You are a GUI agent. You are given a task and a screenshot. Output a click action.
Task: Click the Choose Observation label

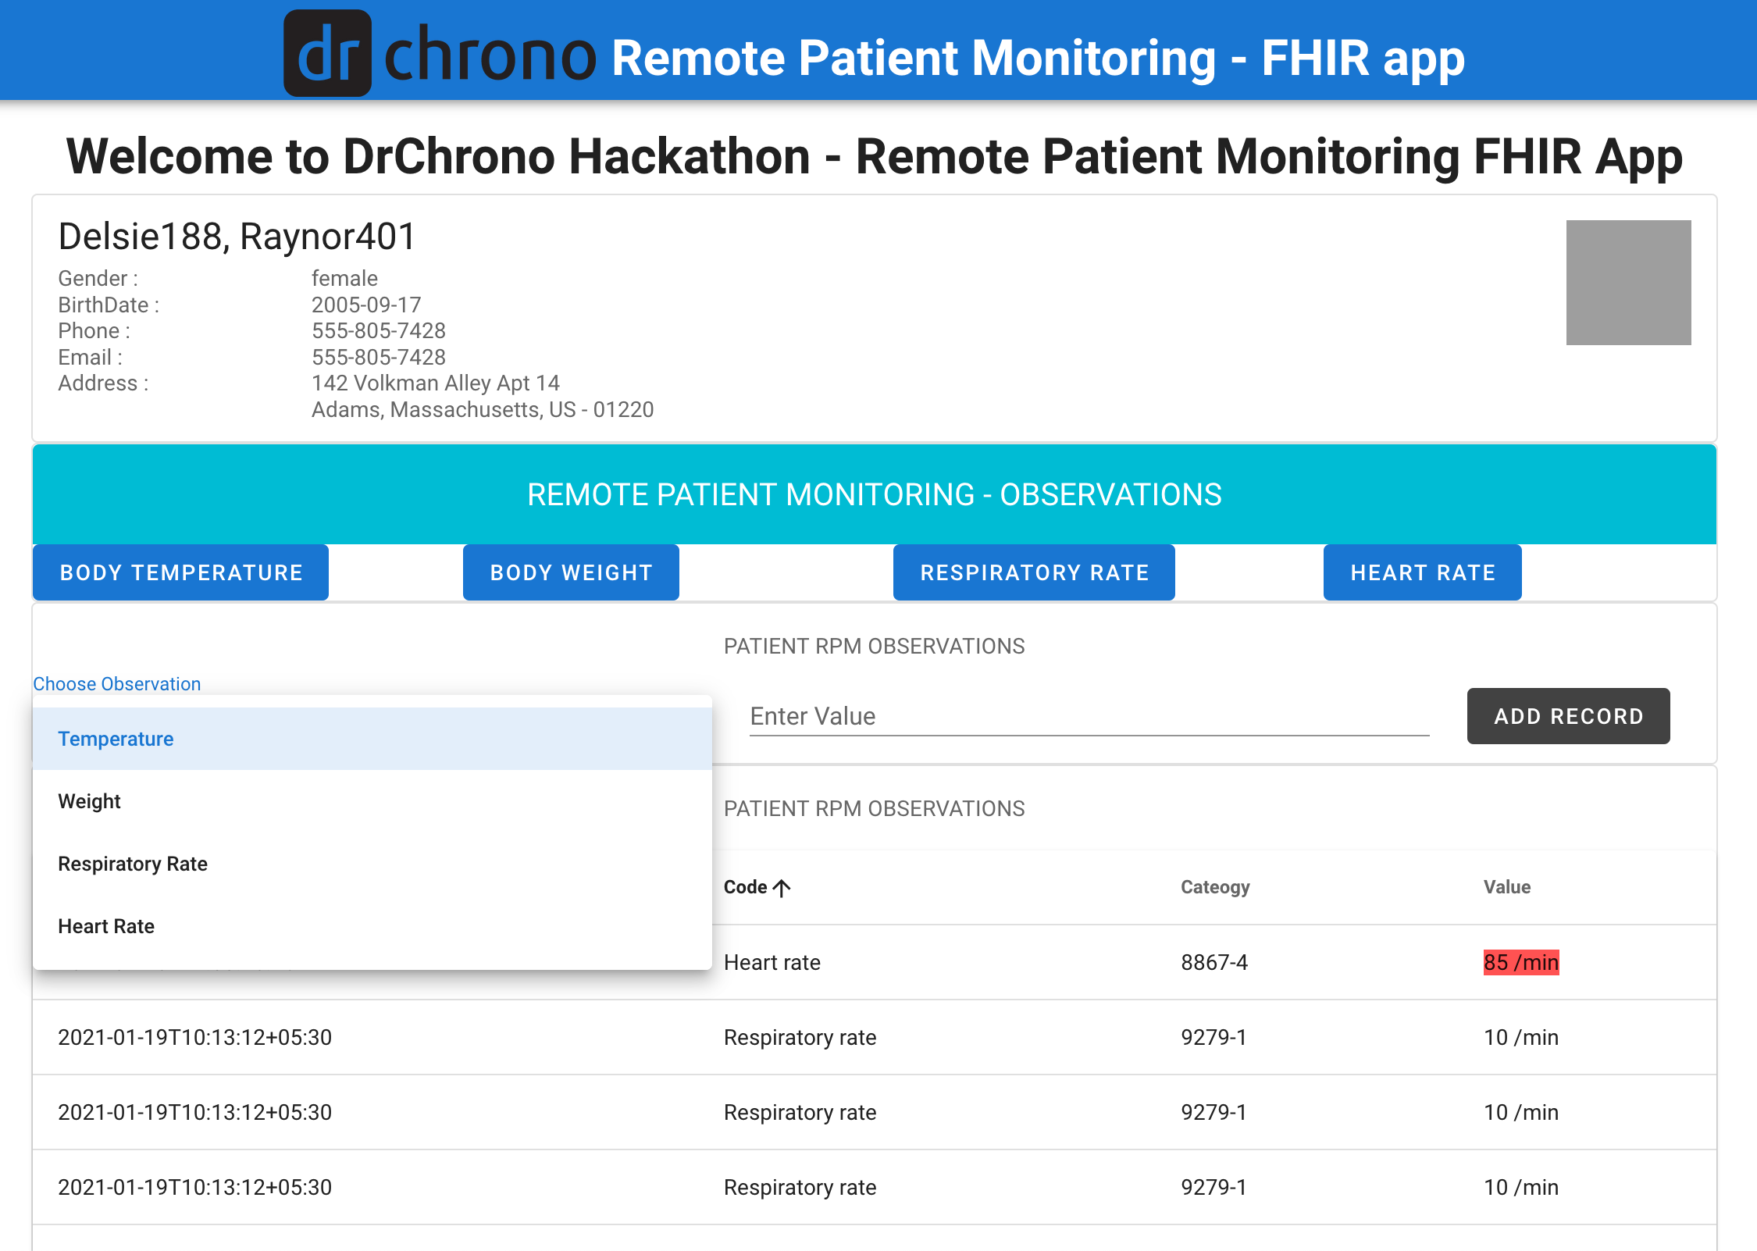(x=117, y=684)
